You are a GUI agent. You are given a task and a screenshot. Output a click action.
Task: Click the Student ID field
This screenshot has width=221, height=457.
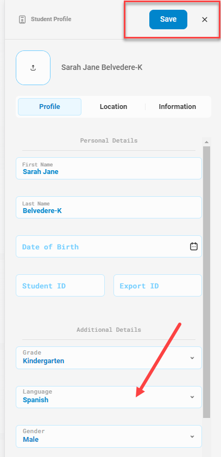[x=60, y=286]
